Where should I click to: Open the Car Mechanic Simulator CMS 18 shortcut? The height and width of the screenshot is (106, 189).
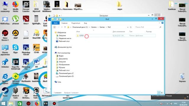(x=26, y=93)
